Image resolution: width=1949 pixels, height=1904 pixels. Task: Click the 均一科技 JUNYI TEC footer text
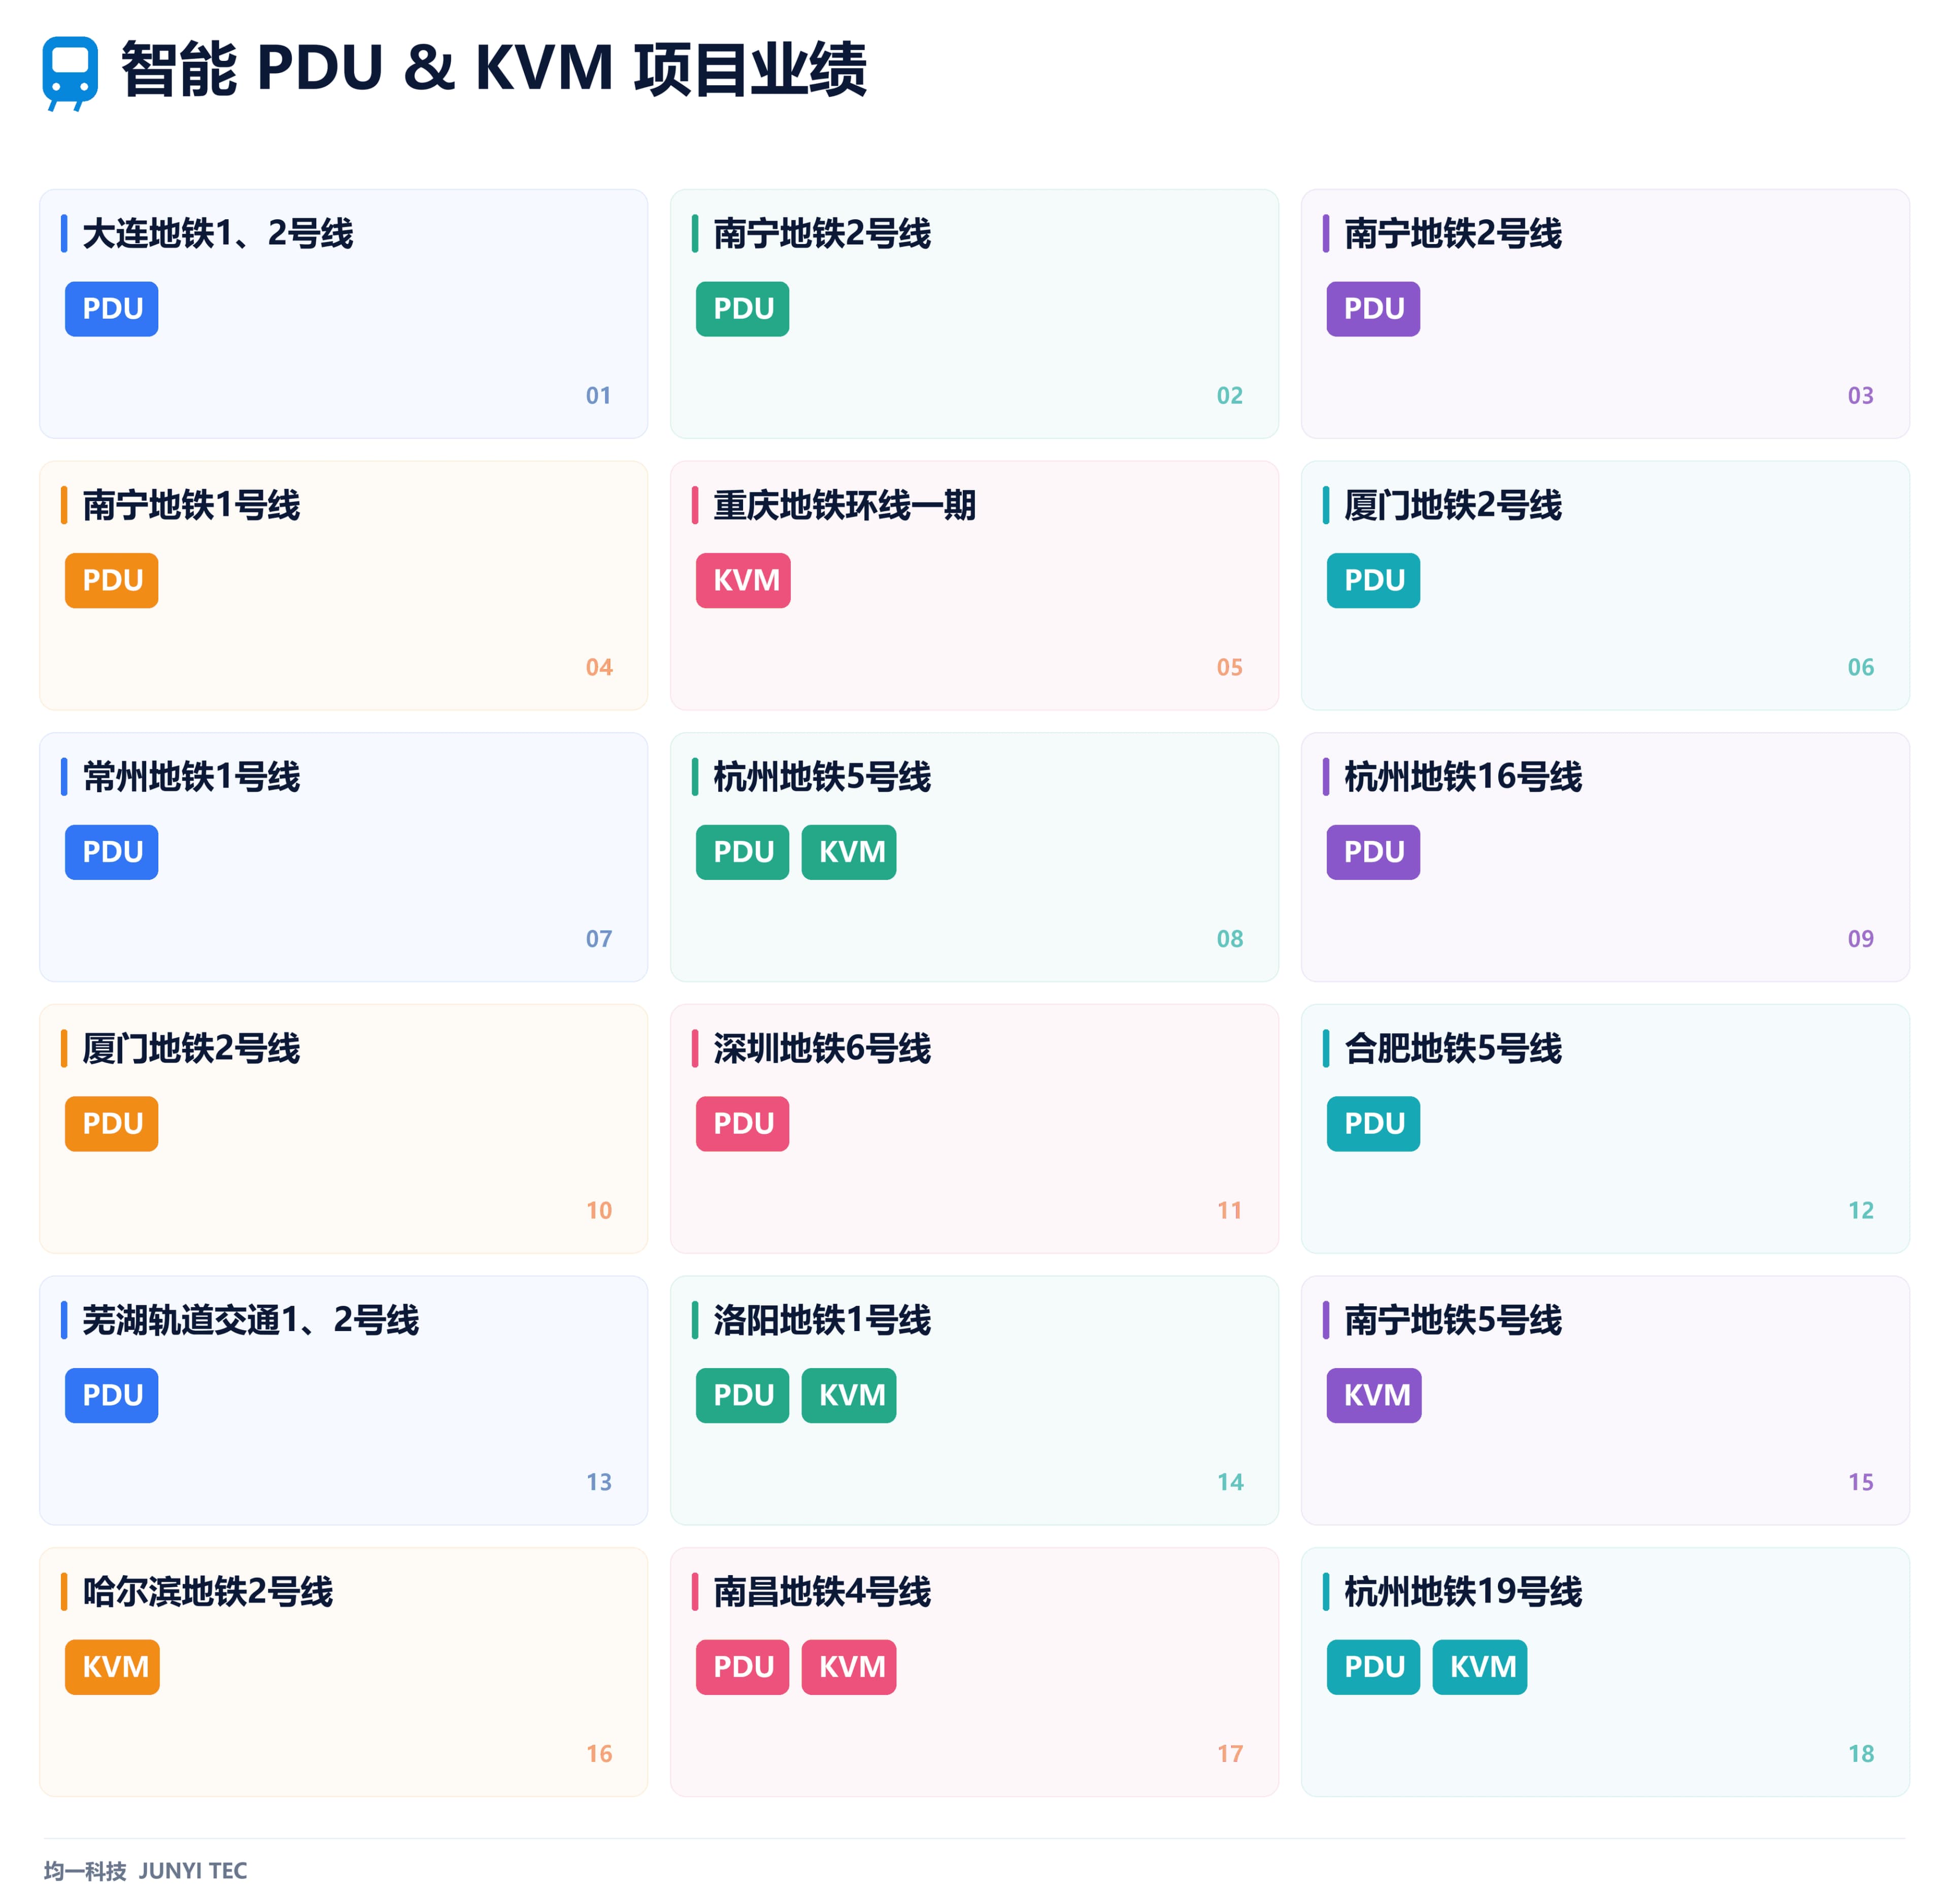pos(145,1871)
